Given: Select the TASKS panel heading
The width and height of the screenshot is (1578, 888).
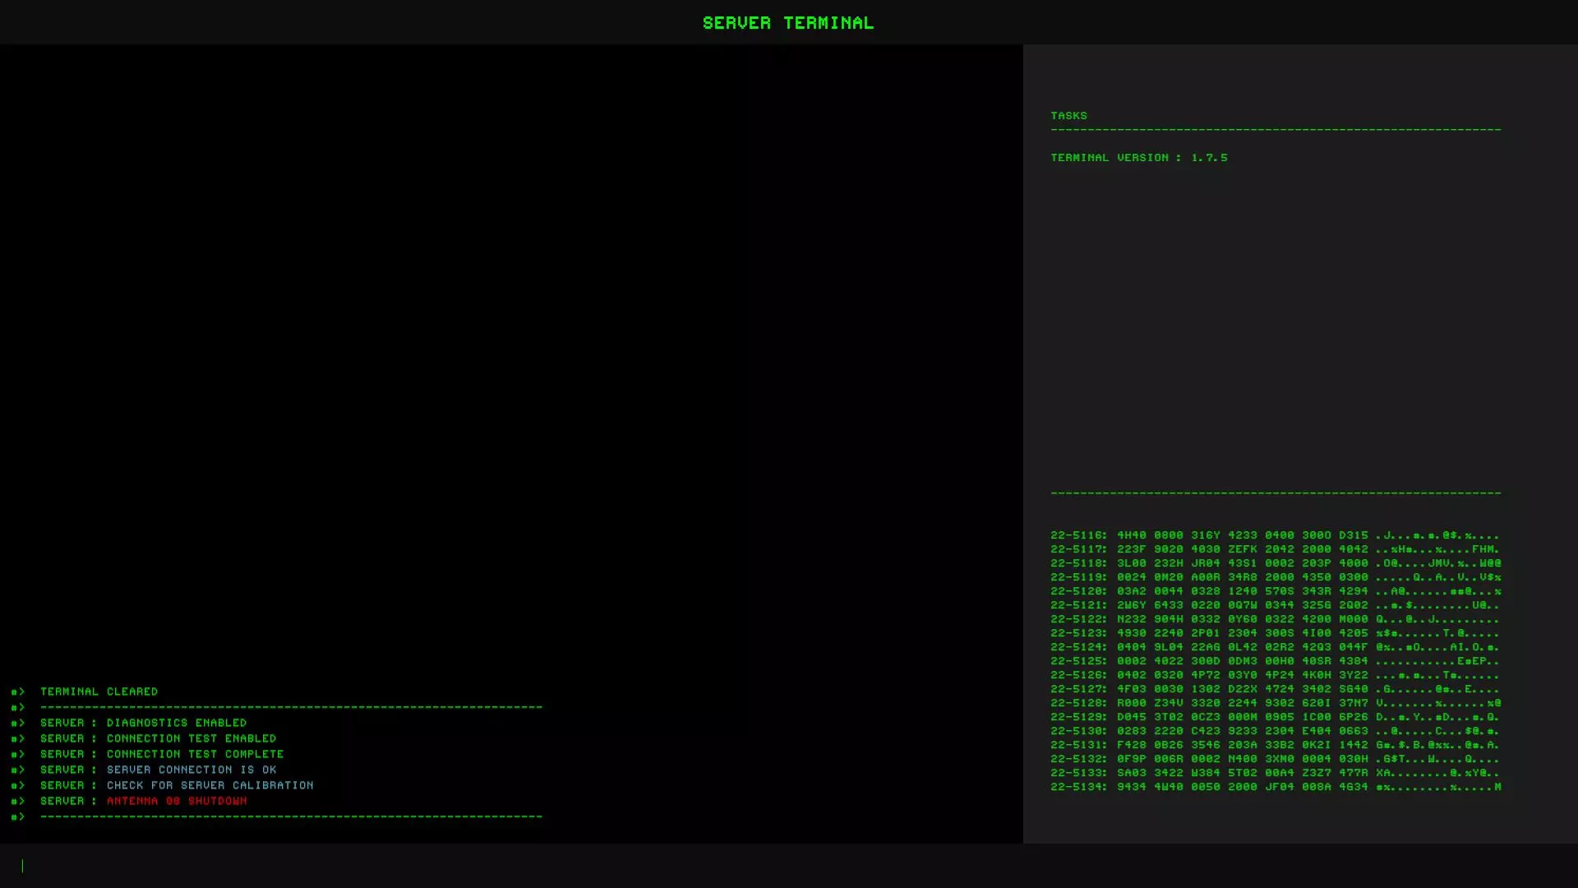Looking at the screenshot, I should point(1068,115).
